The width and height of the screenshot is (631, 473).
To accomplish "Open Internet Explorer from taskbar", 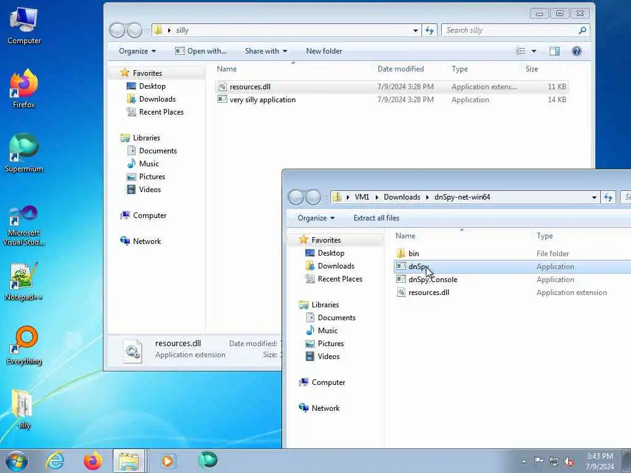I will [55, 461].
